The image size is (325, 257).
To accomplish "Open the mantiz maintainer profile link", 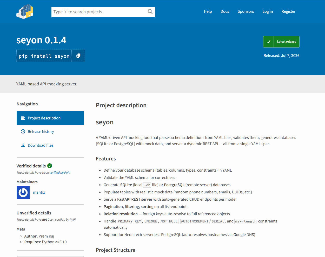I will [39, 192].
